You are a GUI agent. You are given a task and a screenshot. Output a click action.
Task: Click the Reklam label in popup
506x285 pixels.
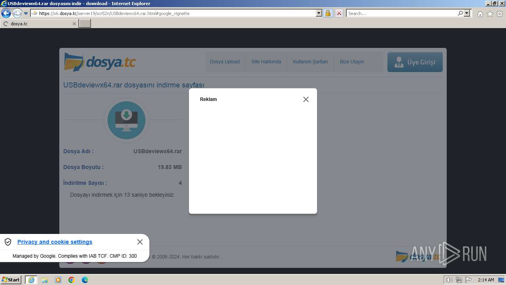click(x=208, y=99)
